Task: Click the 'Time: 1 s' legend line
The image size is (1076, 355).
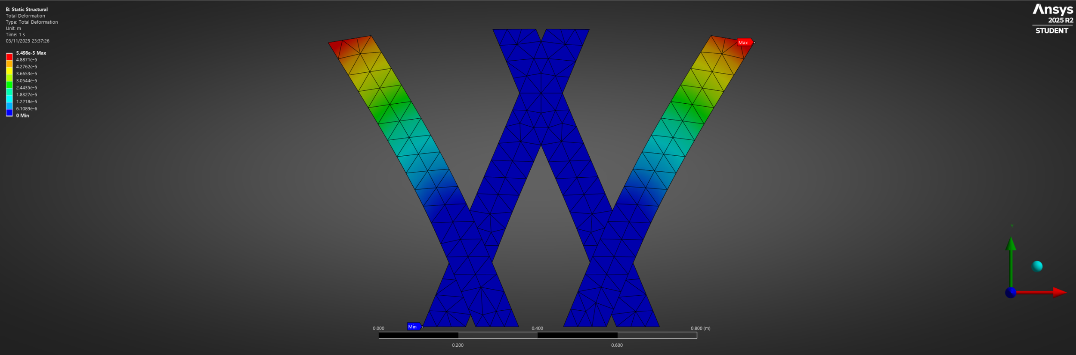Action: coord(15,34)
